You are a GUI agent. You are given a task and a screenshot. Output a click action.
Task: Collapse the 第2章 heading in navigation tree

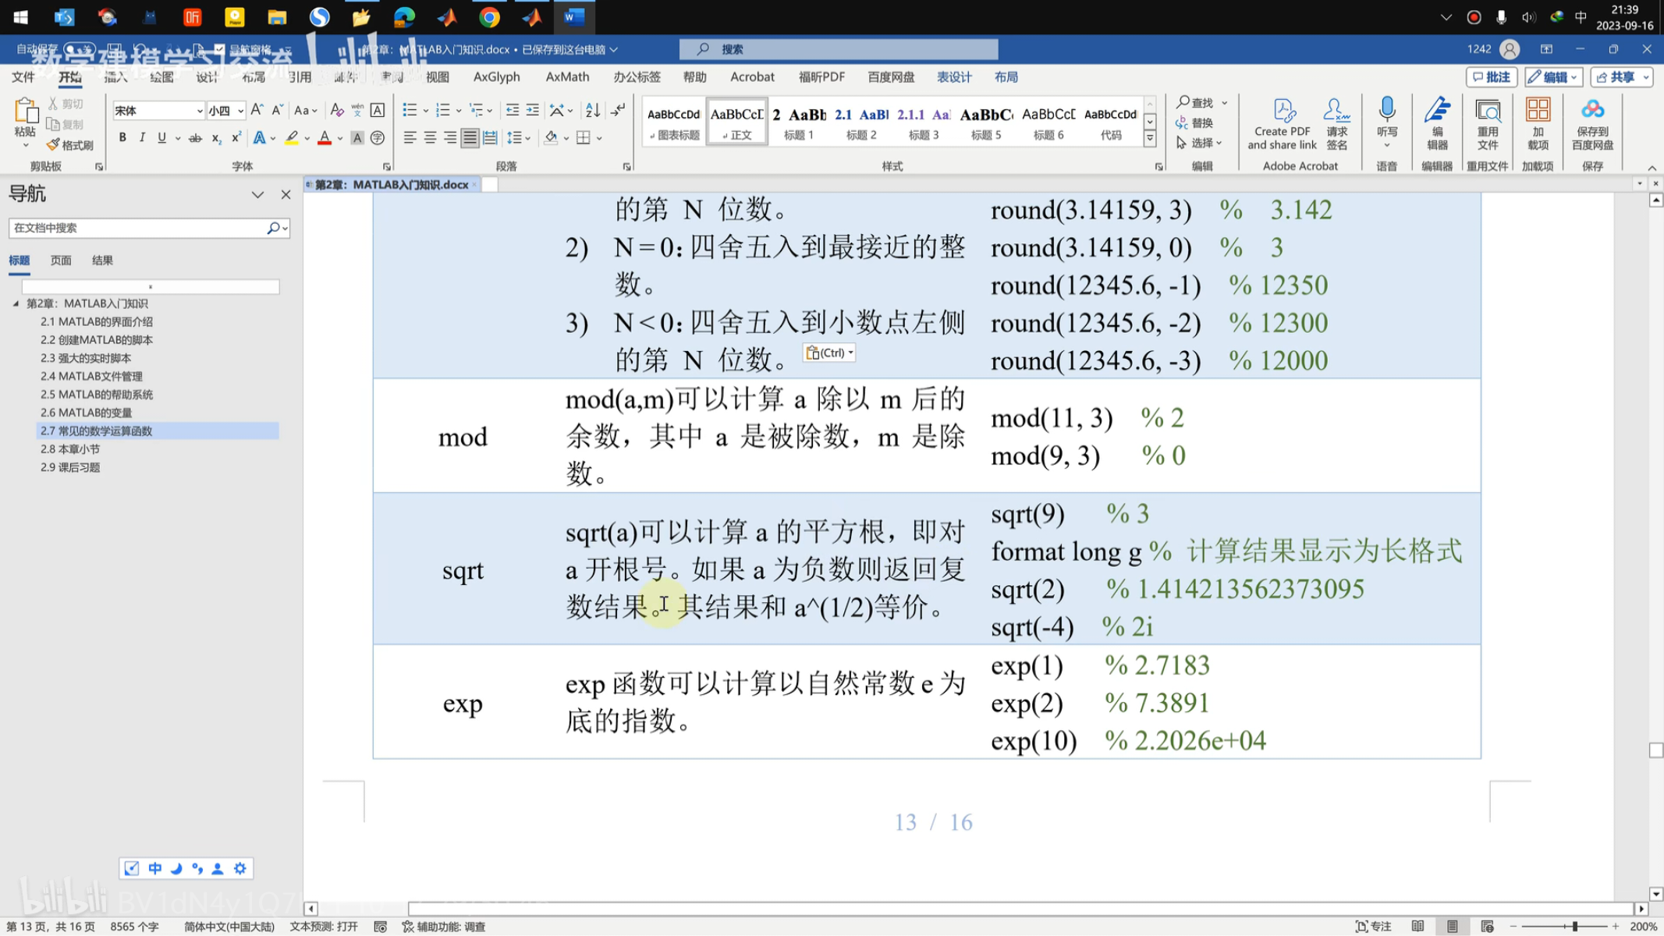click(x=16, y=303)
